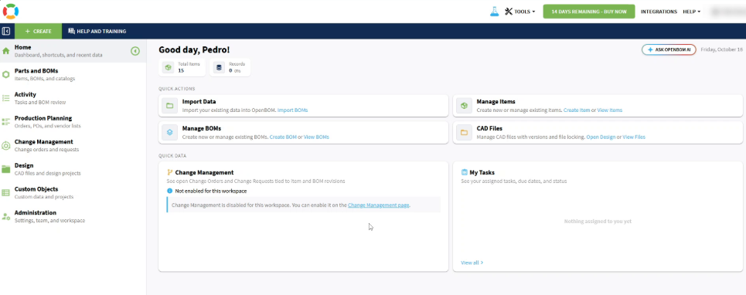Toggle the sidebar panel collapse icon
The width and height of the screenshot is (746, 295).
6,31
